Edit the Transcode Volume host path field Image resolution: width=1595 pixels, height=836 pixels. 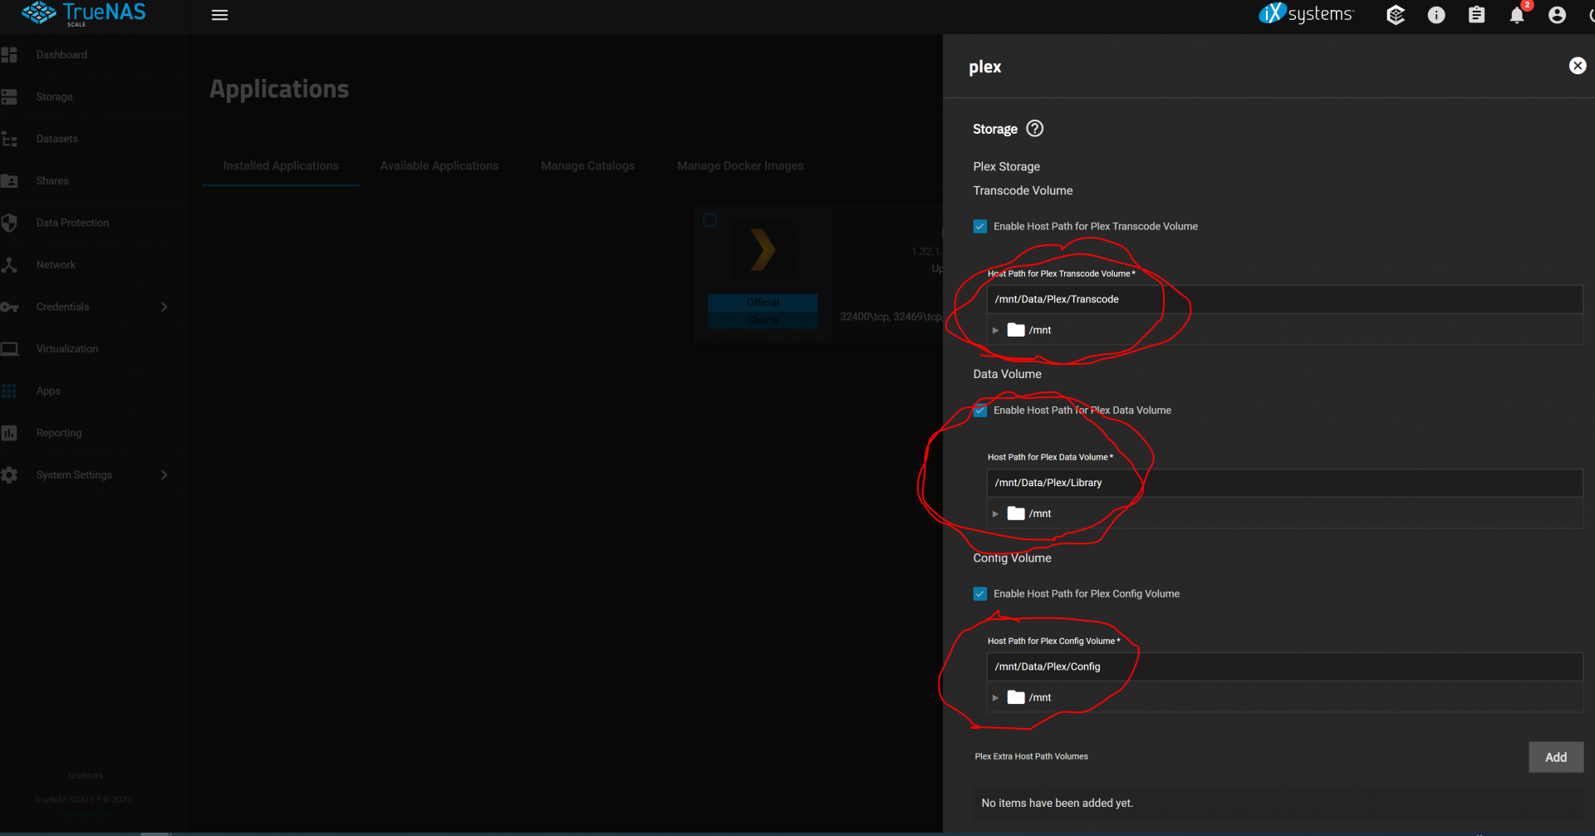pos(1284,299)
